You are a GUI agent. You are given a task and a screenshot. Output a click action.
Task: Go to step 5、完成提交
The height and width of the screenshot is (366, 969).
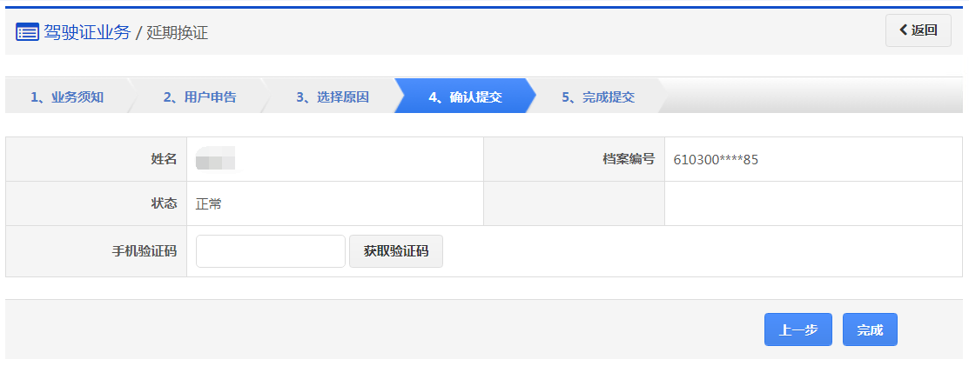point(598,96)
